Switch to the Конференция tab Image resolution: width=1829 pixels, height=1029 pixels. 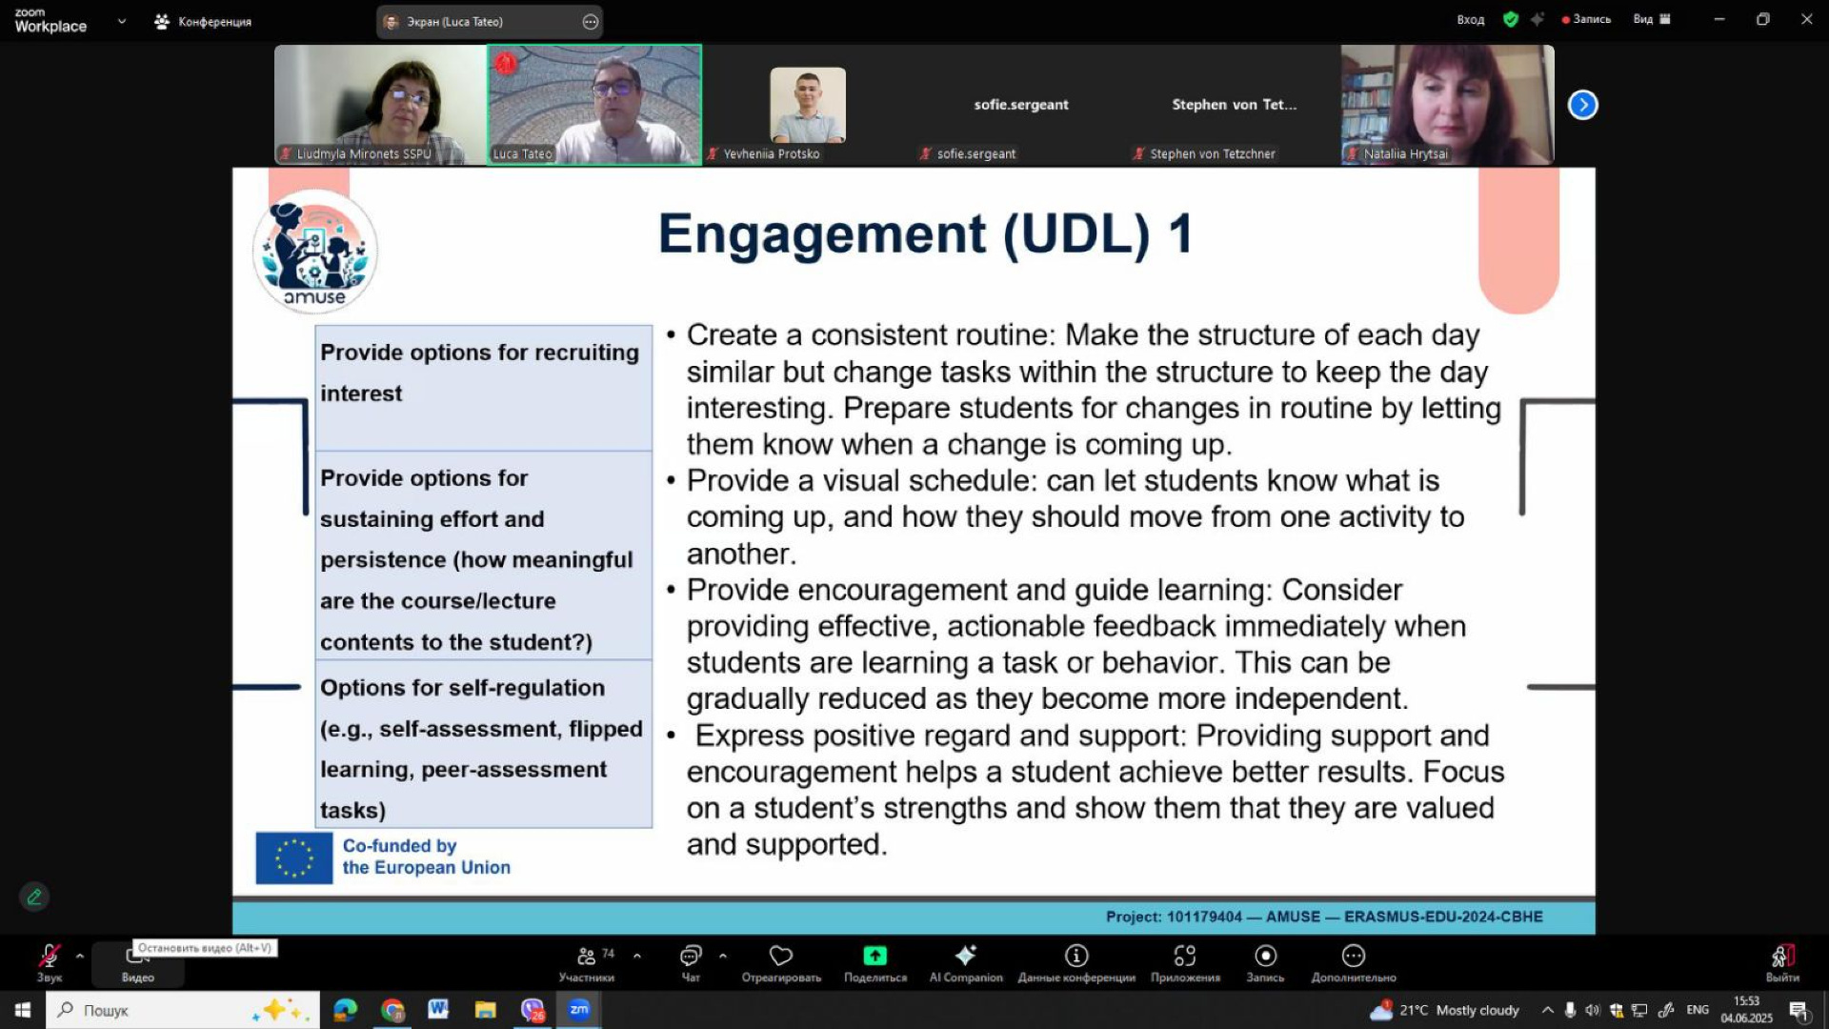click(x=203, y=21)
